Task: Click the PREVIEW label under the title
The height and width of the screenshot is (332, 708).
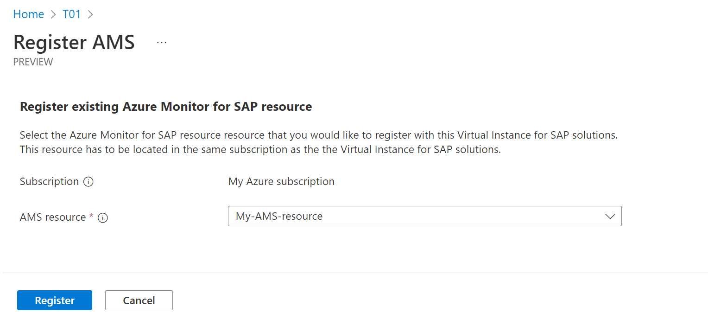Action: click(33, 61)
